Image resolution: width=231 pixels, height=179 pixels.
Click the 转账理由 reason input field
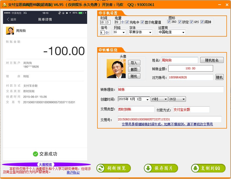171,90
